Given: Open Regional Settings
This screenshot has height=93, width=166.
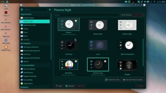Looking at the screenshot, I should pos(34,76).
